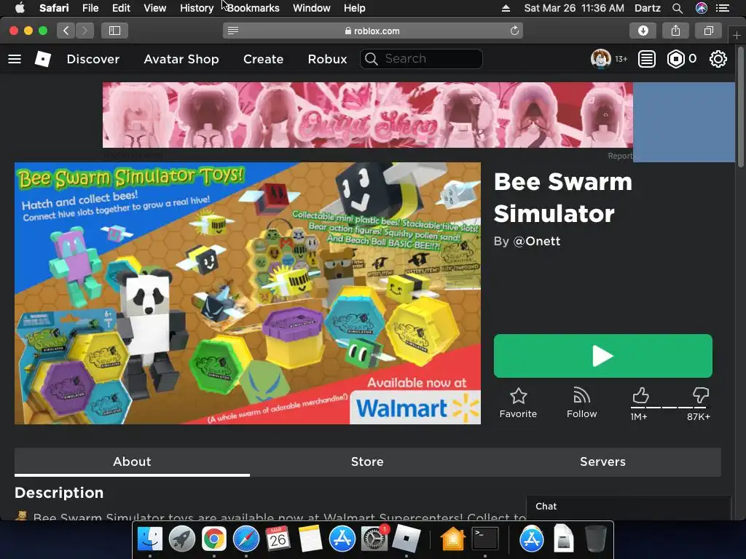The image size is (746, 559).
Task: Open Roblox app in the Dock
Action: pos(406,539)
